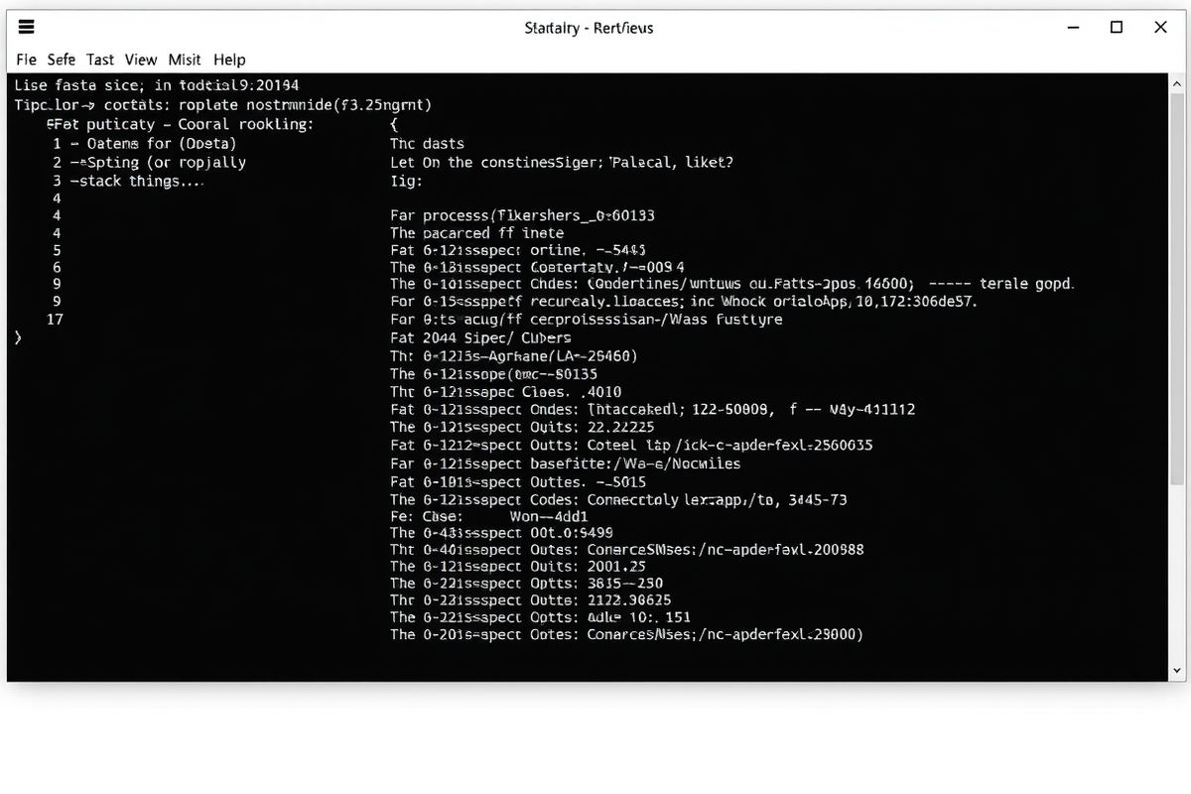Click the line "Fat 2044 Sipec/ Cubers"
Screen dimensions: 1191x794
(480, 337)
